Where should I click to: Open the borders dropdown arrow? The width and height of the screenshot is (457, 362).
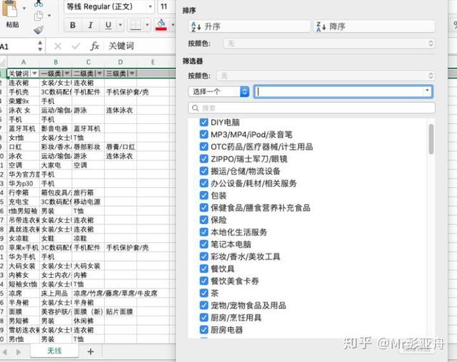tap(147, 25)
